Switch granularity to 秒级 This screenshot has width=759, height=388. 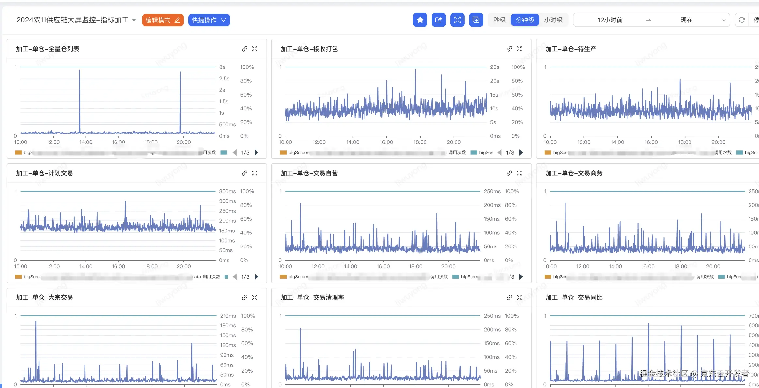point(499,20)
